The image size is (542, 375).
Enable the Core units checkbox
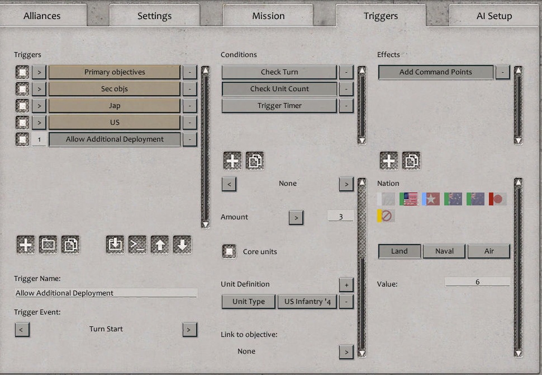[229, 251]
